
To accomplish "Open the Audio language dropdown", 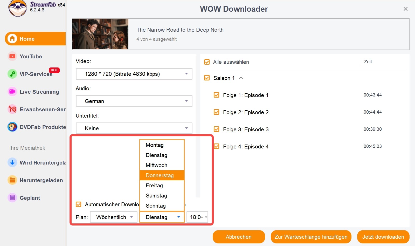I will point(134,101).
